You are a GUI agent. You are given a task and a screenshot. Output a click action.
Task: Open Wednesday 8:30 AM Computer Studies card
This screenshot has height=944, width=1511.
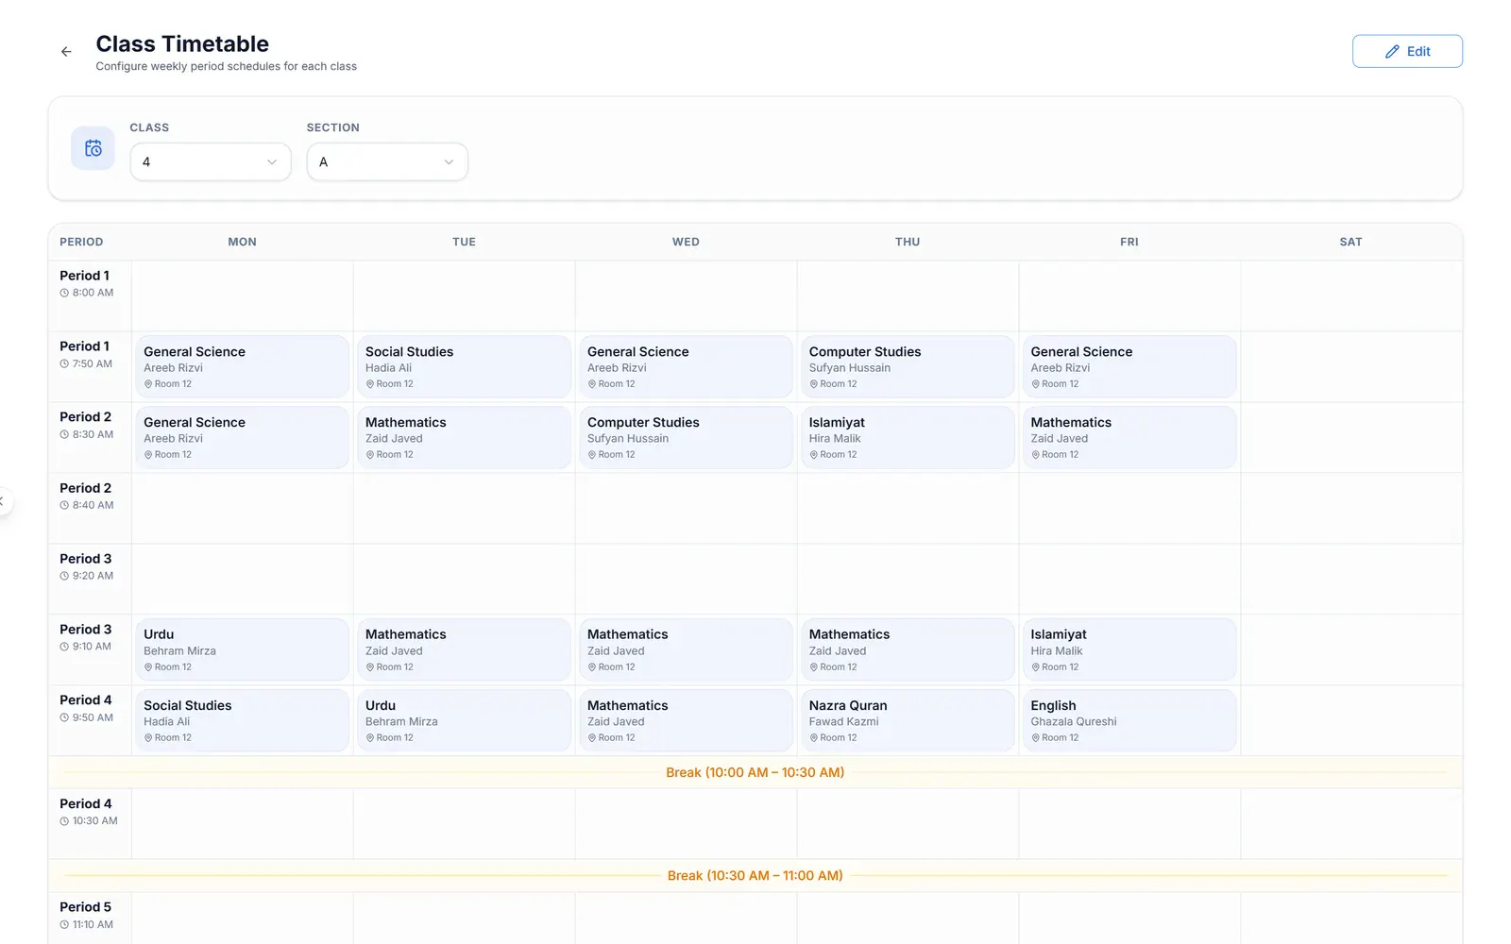tap(686, 438)
